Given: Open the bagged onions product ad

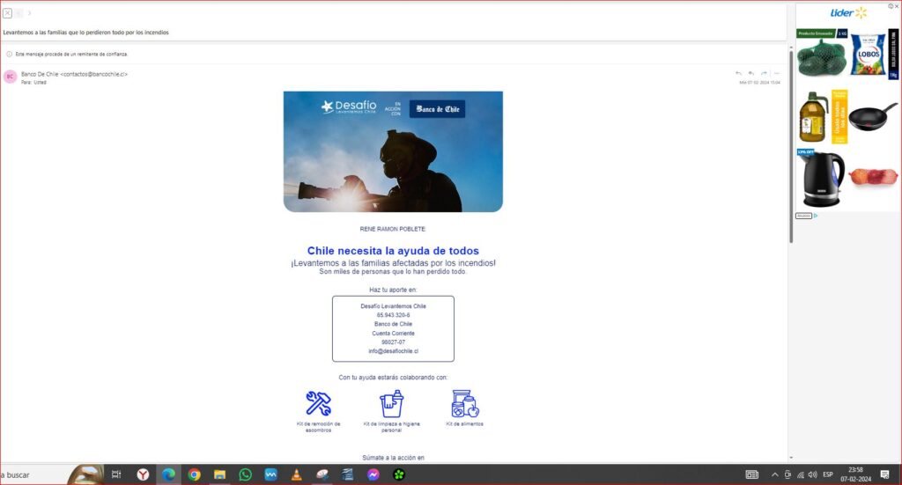Looking at the screenshot, I should (873, 177).
